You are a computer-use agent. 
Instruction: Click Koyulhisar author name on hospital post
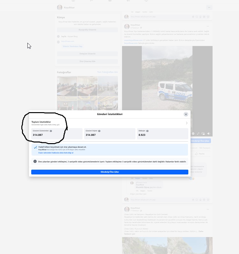tap(135, 25)
